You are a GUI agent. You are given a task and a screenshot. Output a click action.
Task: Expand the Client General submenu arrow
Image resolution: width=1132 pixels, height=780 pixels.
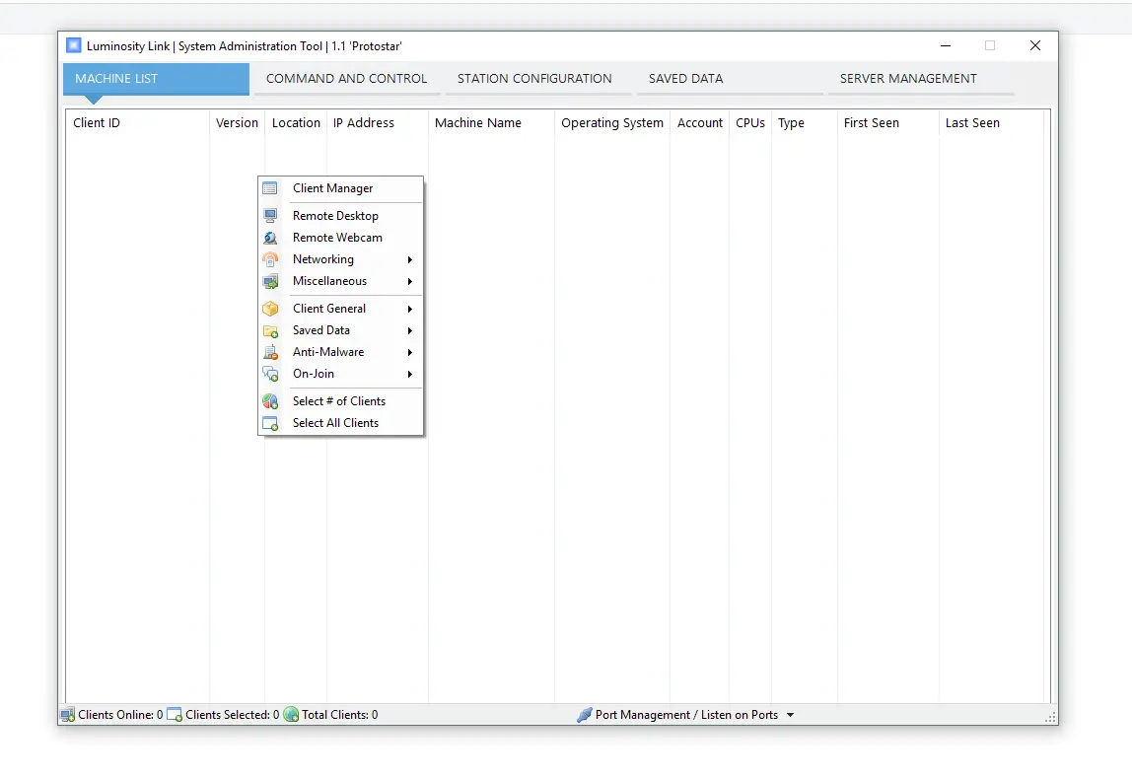coord(409,309)
